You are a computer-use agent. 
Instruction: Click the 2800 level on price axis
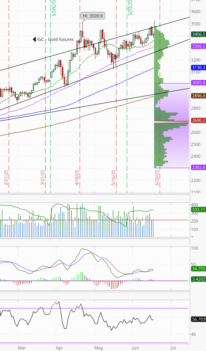(196, 108)
